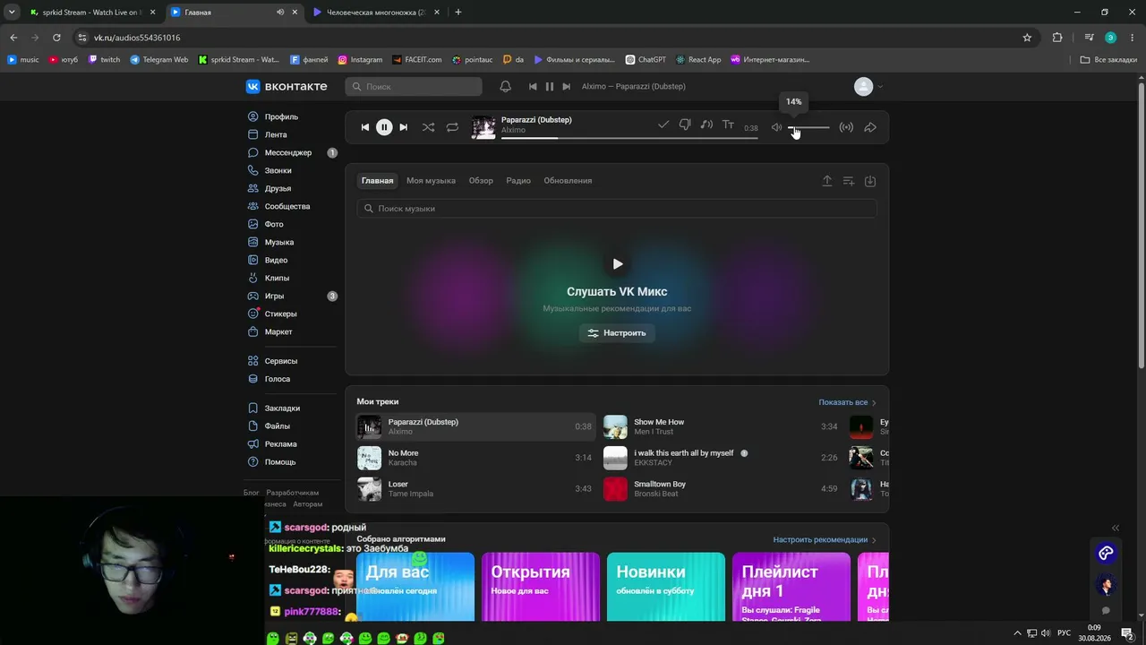Focus the top VK search field
This screenshot has width=1146, height=645.
coord(414,86)
